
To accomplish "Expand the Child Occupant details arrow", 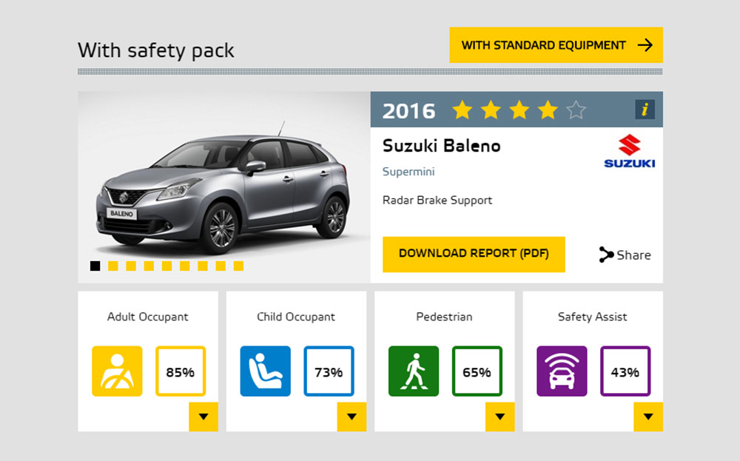I will (x=351, y=417).
